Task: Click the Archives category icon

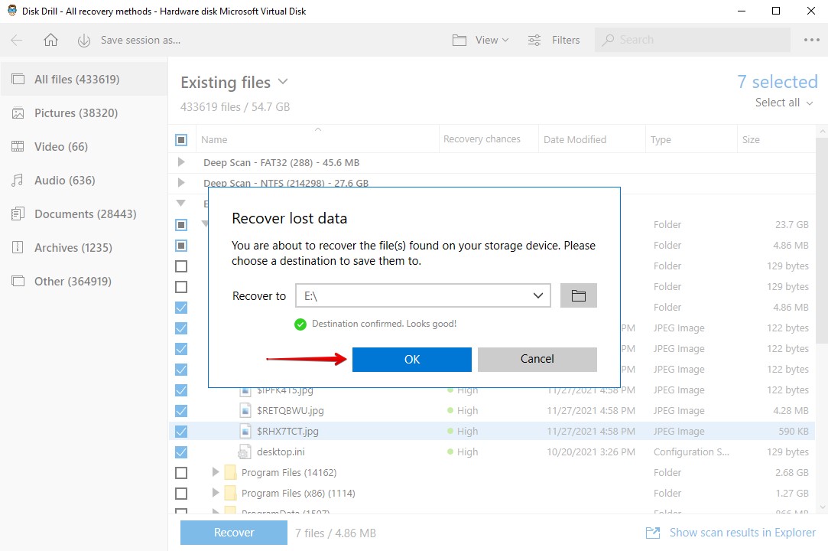Action: pyautogui.click(x=18, y=247)
